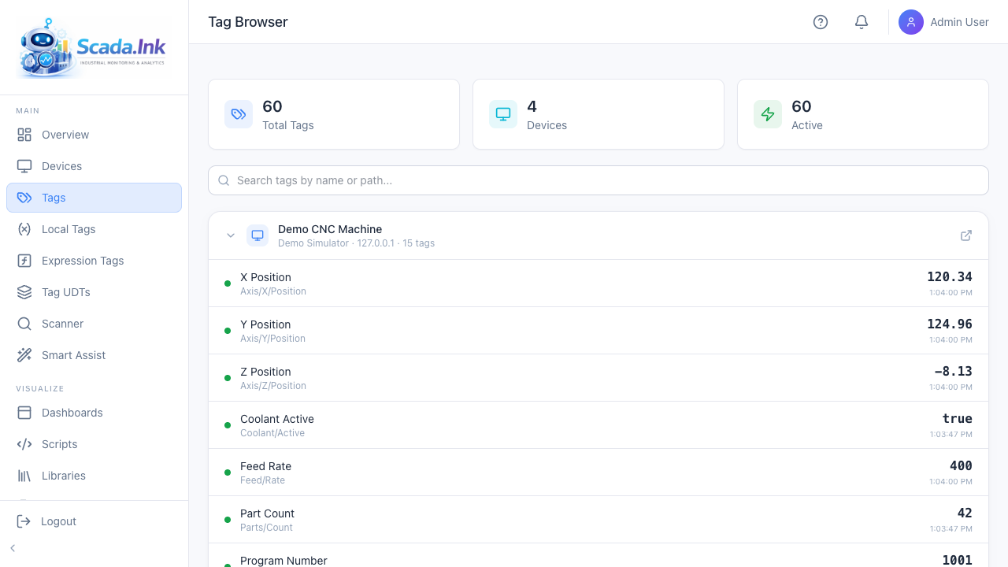Open the Scanner page
1008x567 pixels.
(x=94, y=324)
